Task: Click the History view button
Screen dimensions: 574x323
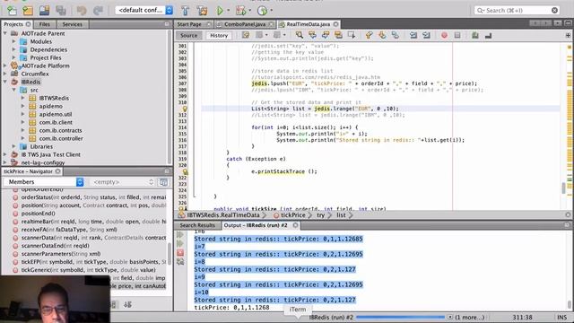Action: pyautogui.click(x=219, y=35)
